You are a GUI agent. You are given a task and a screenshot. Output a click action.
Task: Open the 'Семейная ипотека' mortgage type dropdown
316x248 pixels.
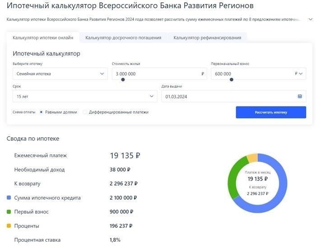coord(60,74)
